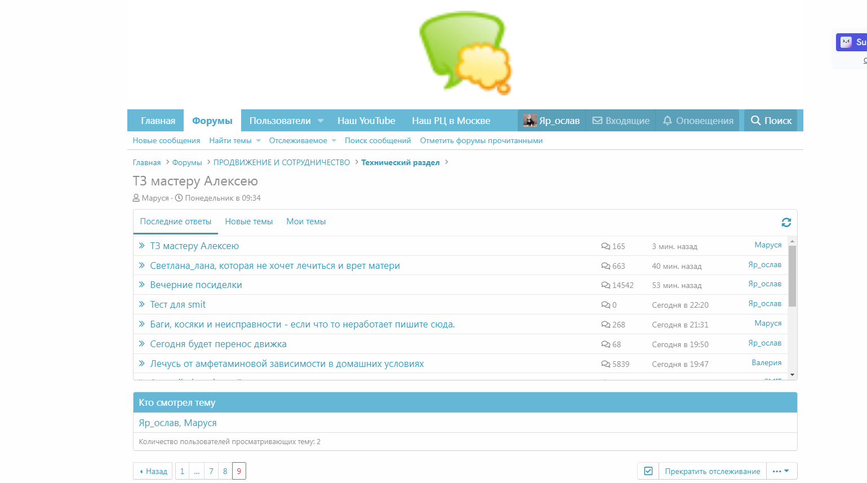Open the three-dots more options menu
The height and width of the screenshot is (483, 867).
point(781,471)
